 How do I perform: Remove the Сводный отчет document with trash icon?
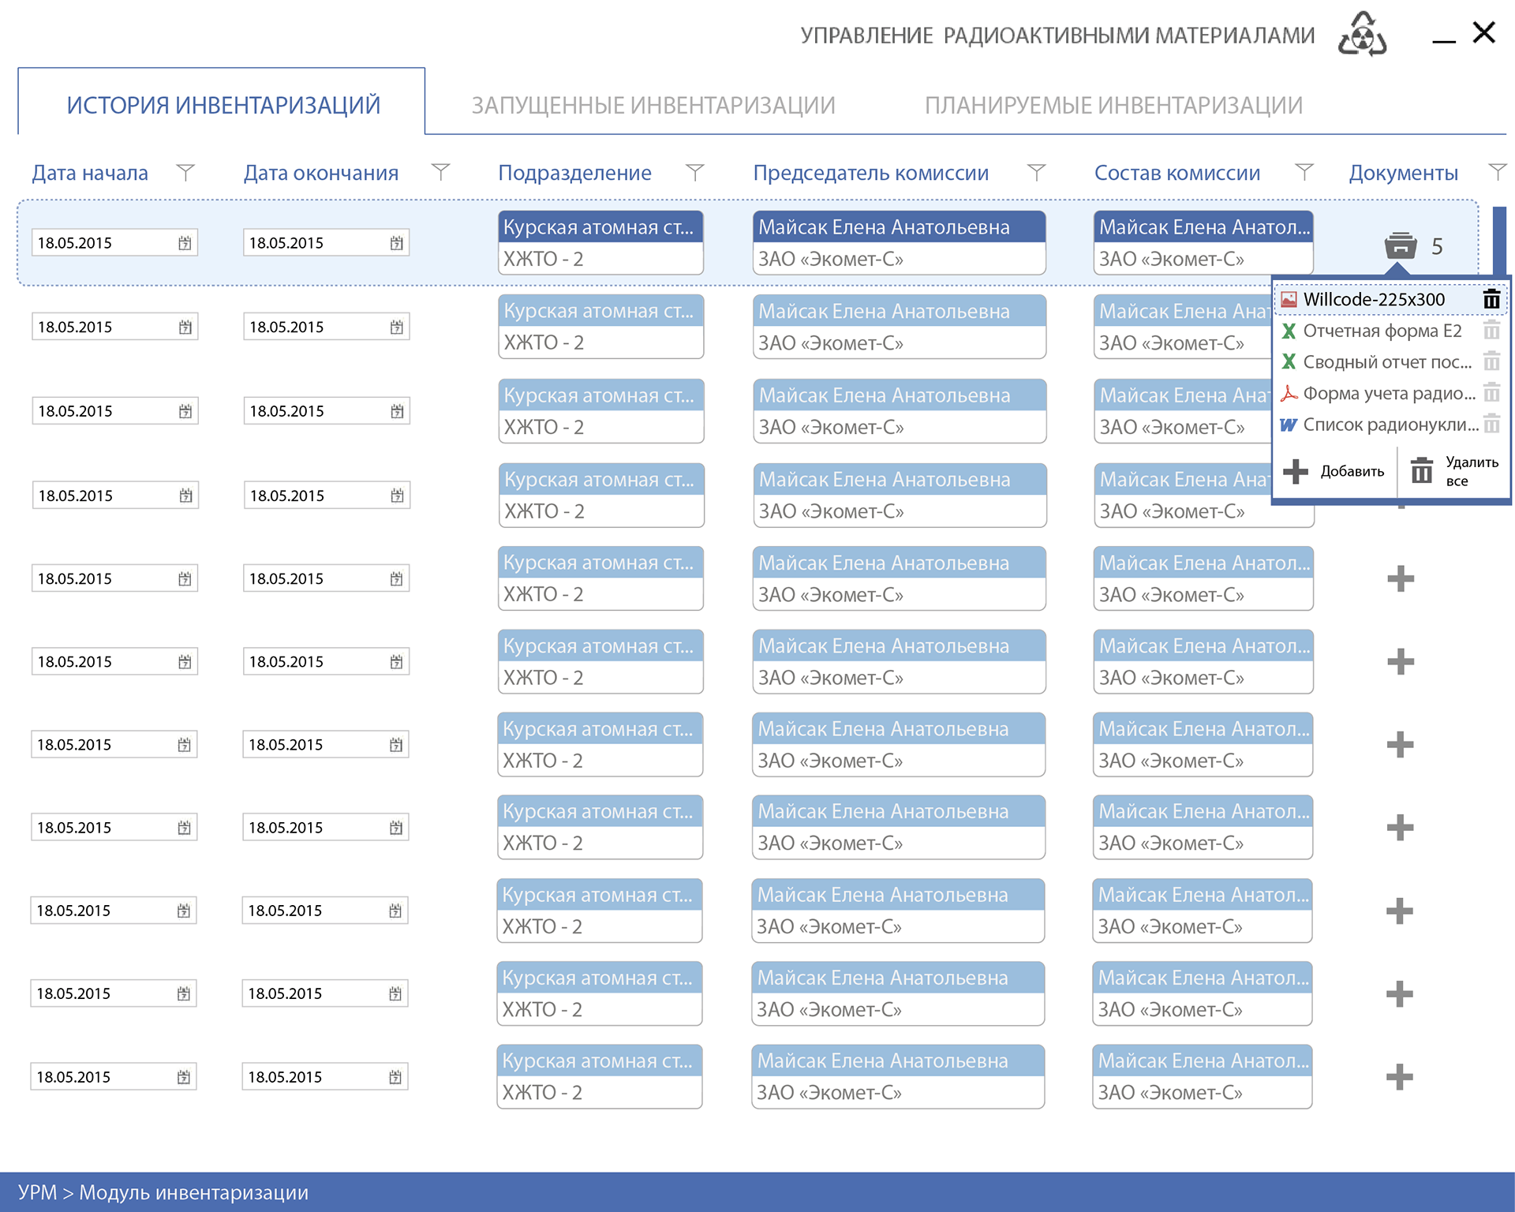(x=1491, y=361)
